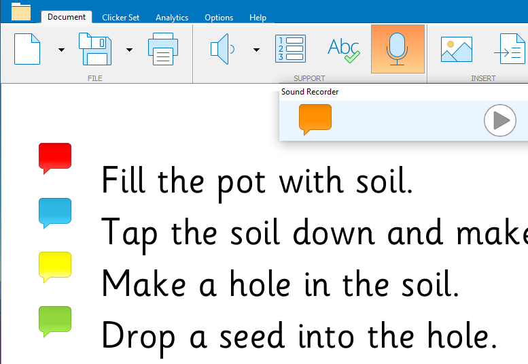The width and height of the screenshot is (528, 364).
Task: Open the dropdown arrow next to speaker
Action: 256,50
